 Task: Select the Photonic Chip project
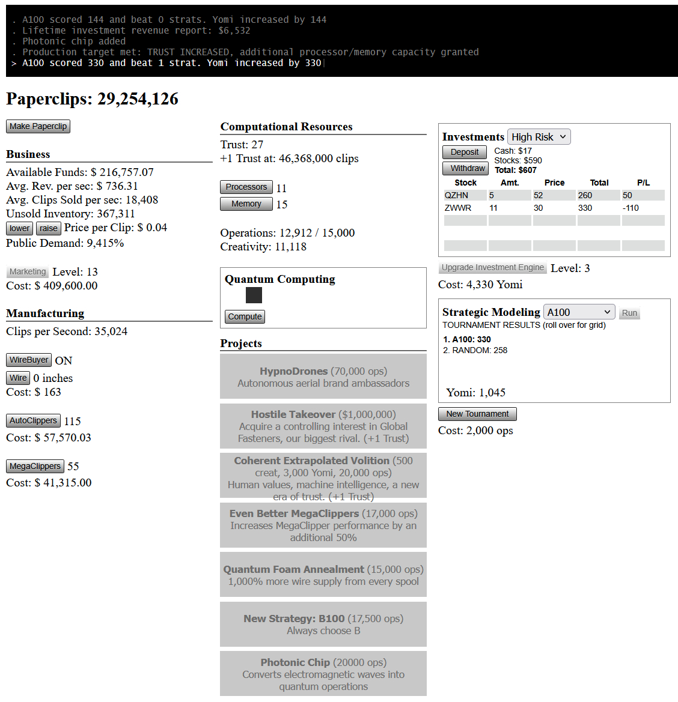[323, 674]
